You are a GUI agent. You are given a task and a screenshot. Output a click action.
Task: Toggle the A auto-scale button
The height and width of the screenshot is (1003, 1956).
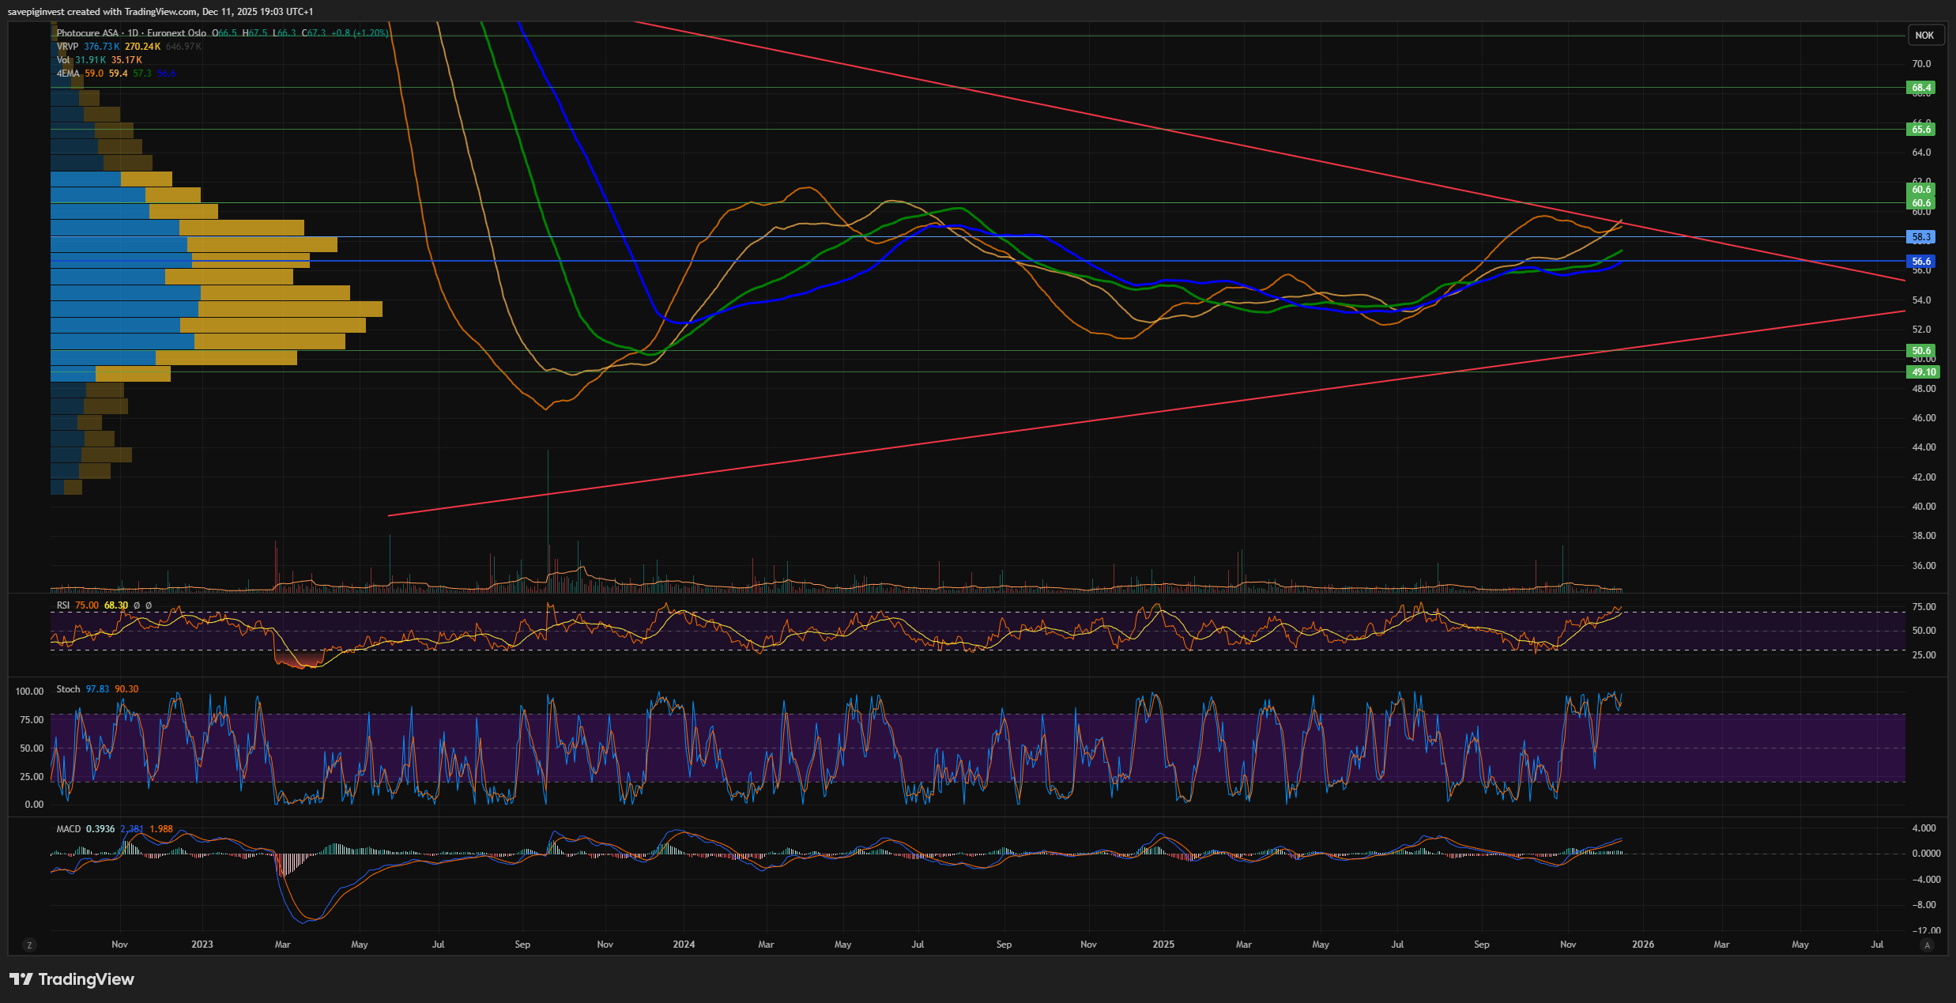point(1928,945)
